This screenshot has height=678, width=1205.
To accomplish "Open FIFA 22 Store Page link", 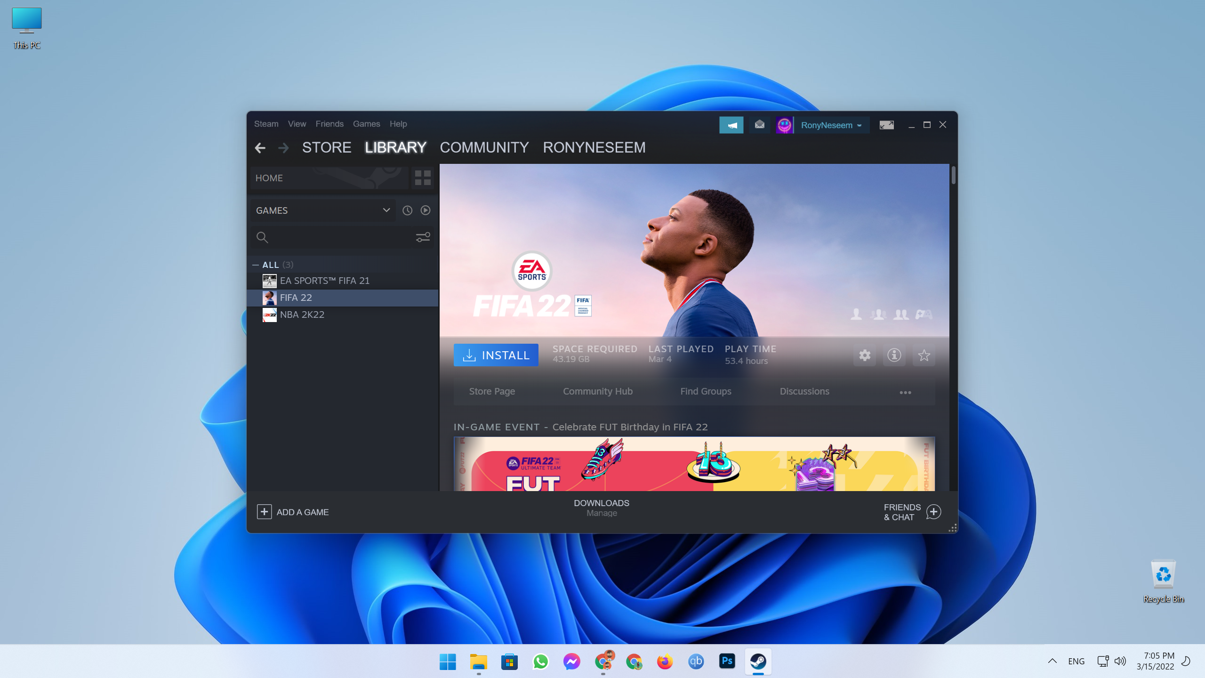I will point(492,391).
